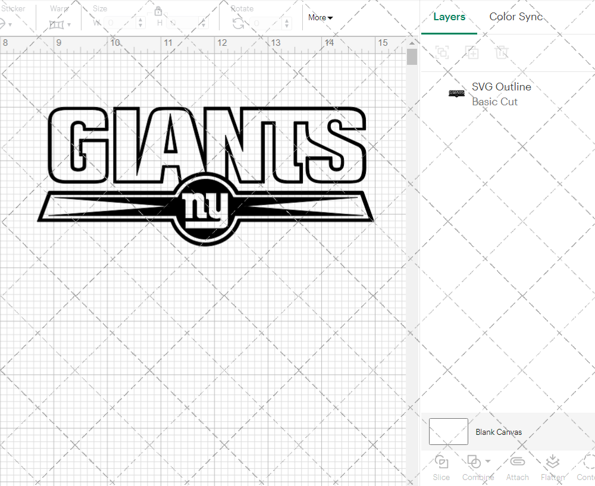
Task: Toggle the aspect ratio lock icon
Action: pyautogui.click(x=158, y=11)
